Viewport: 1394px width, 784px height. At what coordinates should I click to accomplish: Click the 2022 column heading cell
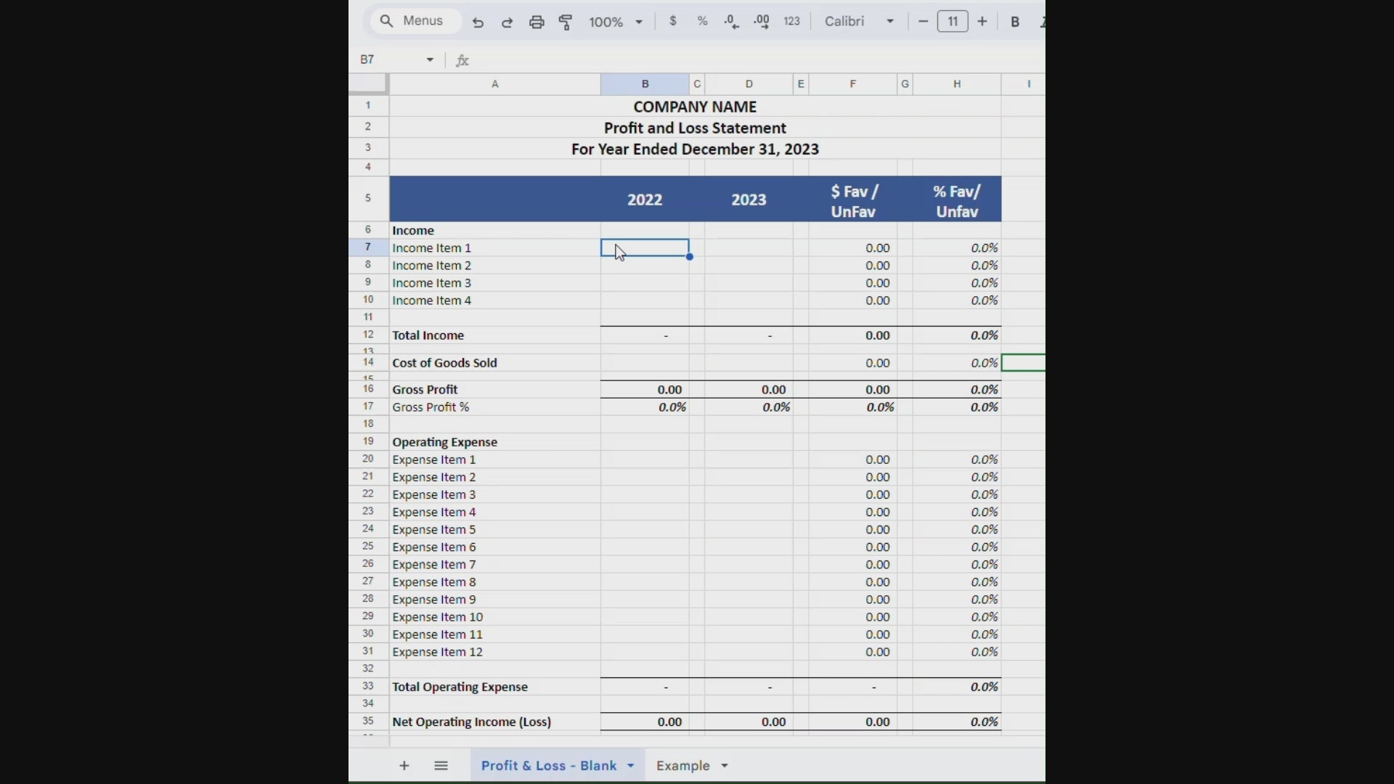click(x=645, y=199)
